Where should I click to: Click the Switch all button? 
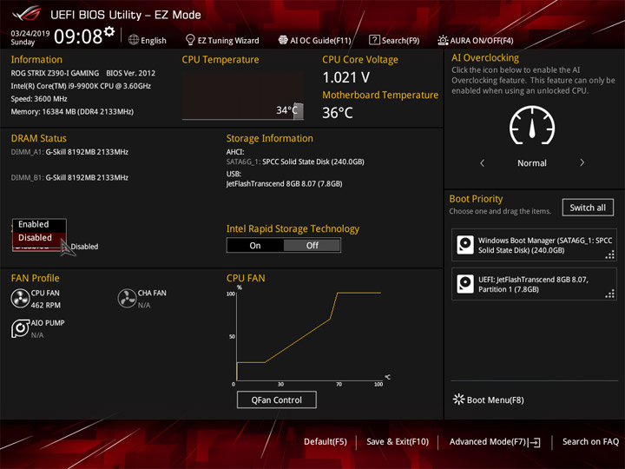click(588, 208)
